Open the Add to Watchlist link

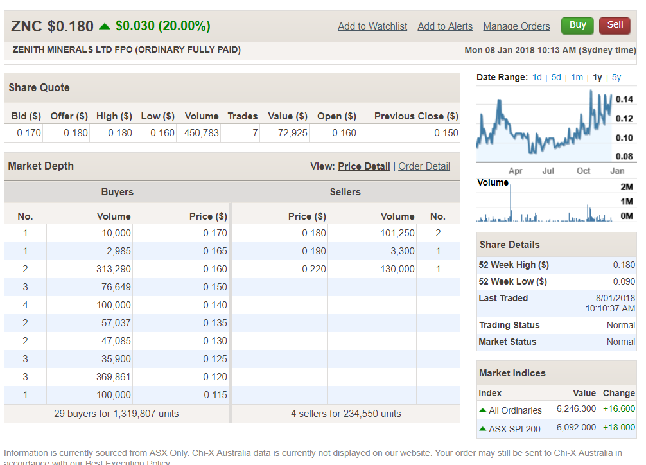pos(372,26)
